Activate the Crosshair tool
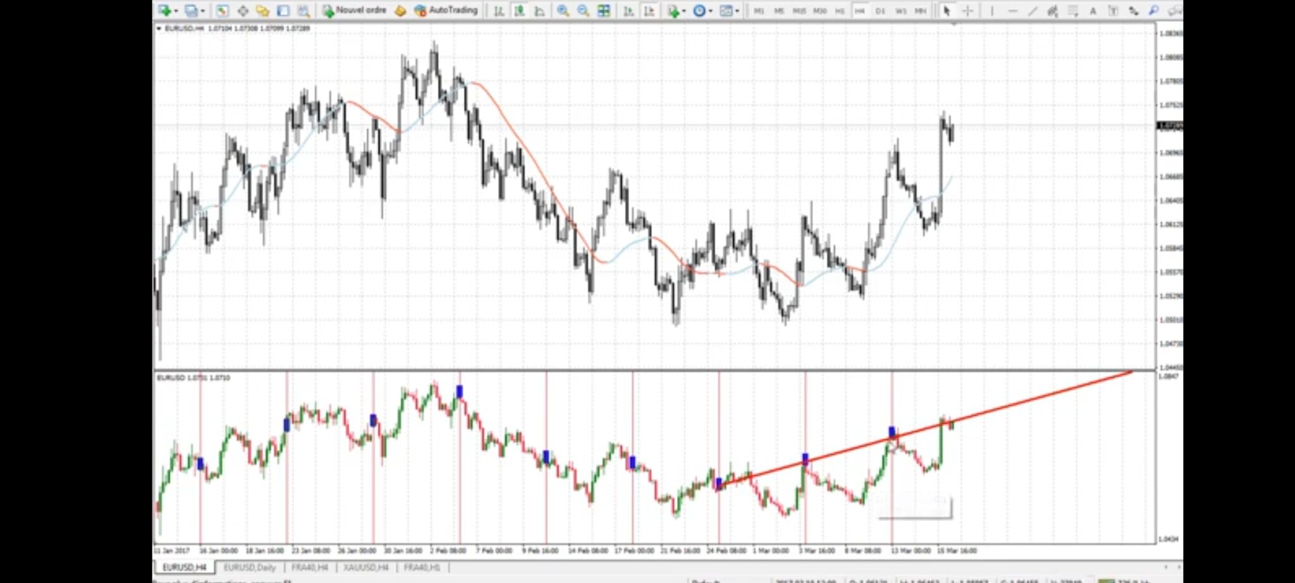Screen dimensions: 1295x583 pos(967,11)
